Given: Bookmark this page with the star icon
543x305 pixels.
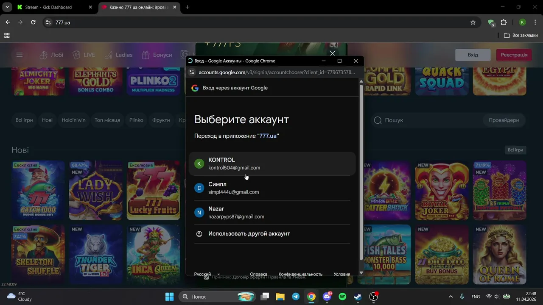Looking at the screenshot, I should pyautogui.click(x=473, y=22).
